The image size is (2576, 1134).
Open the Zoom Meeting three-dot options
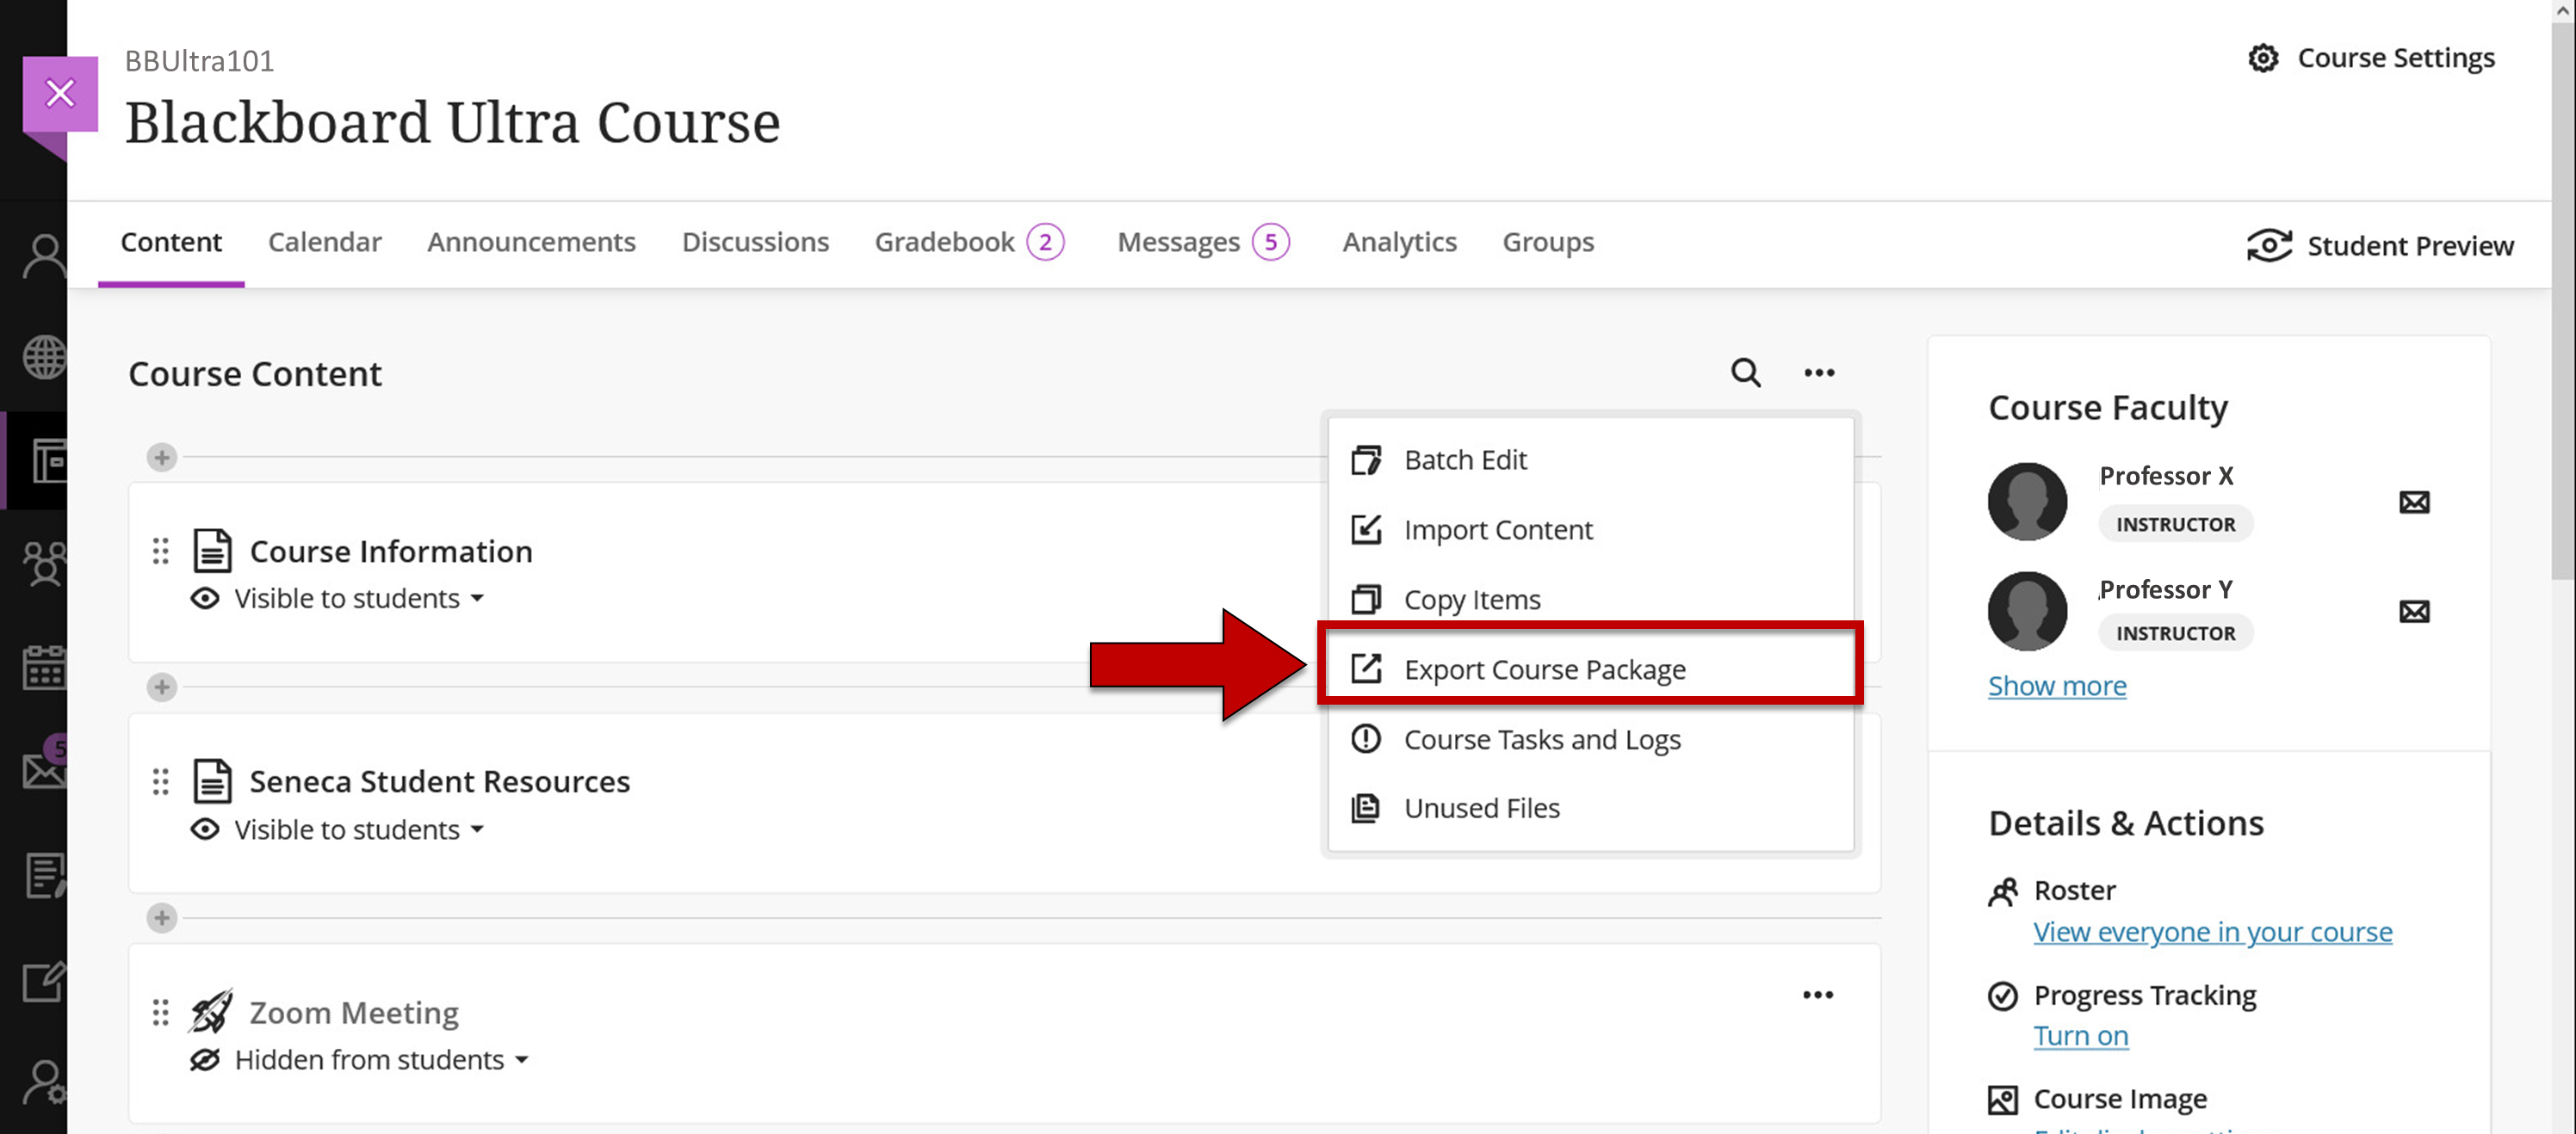click(x=1818, y=995)
